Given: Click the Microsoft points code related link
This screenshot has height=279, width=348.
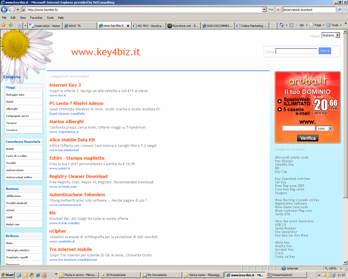Looking at the screenshot, I should click(292, 157).
